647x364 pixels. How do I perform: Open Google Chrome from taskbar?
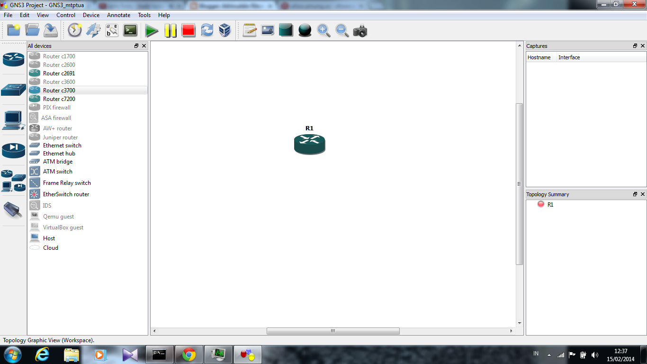189,355
